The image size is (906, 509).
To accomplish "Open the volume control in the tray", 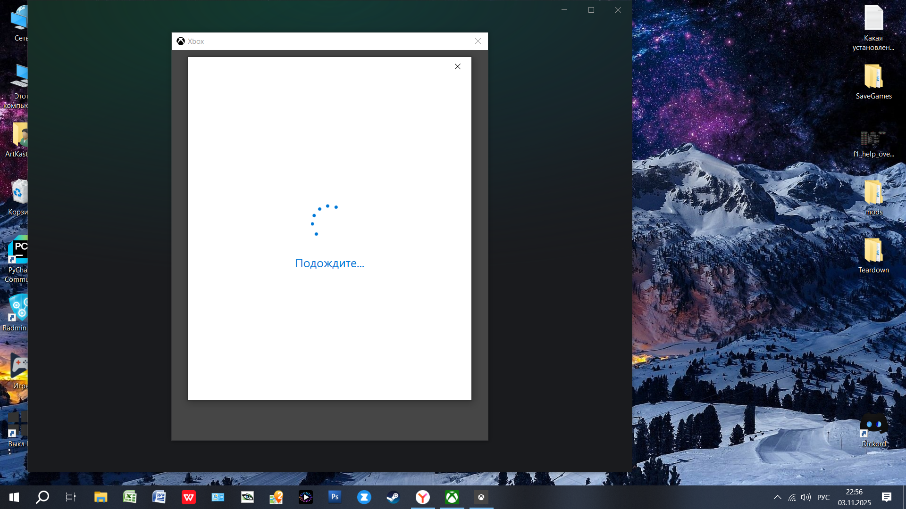I will (806, 497).
